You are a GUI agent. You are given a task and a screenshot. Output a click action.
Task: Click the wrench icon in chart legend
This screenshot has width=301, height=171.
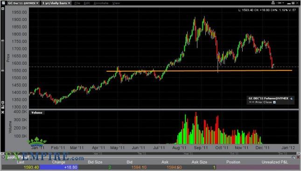click(x=291, y=98)
